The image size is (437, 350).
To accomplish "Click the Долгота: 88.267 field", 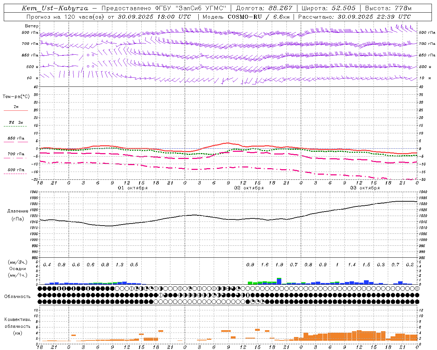I will [x=264, y=8].
